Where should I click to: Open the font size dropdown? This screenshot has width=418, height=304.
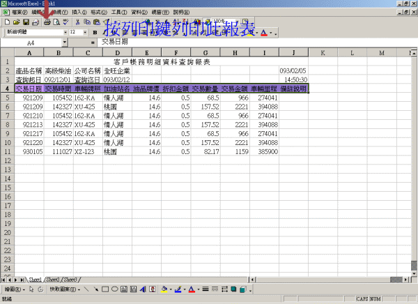pos(84,32)
